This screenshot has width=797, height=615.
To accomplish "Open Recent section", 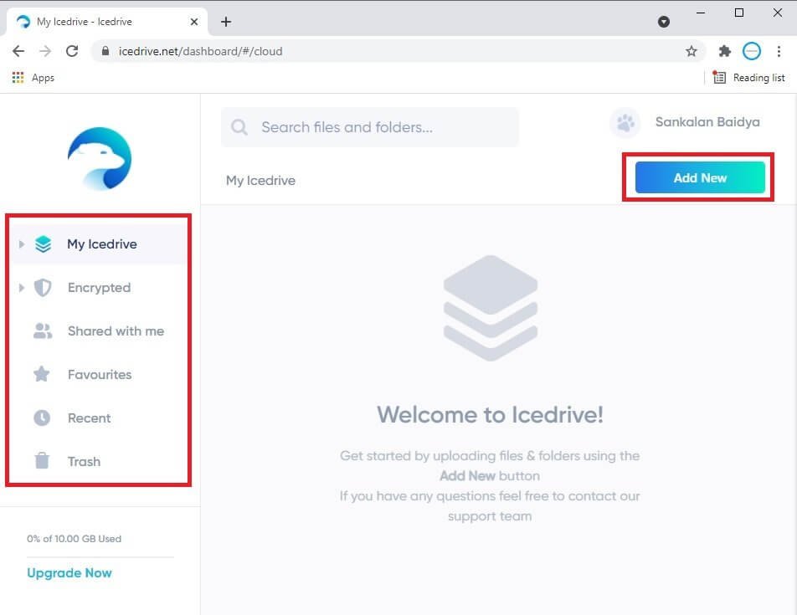I will point(99,418).
